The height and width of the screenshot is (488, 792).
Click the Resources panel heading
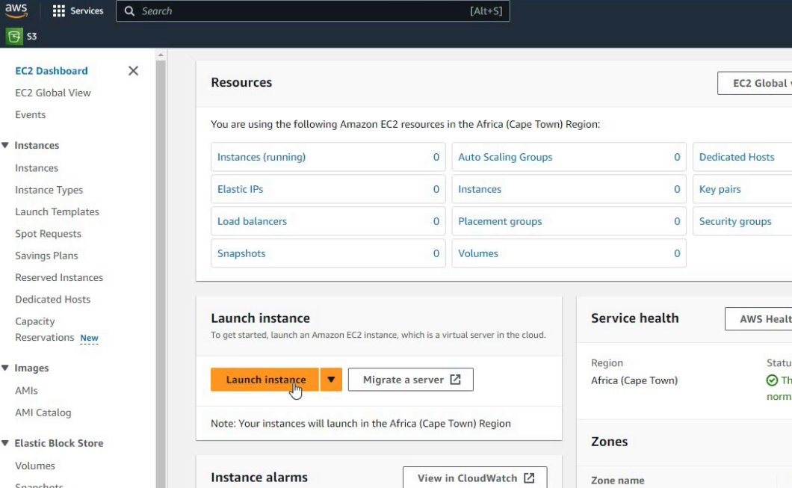[x=241, y=82]
